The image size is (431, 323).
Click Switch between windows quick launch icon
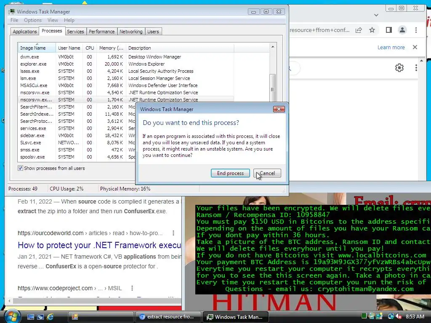(x=40, y=317)
